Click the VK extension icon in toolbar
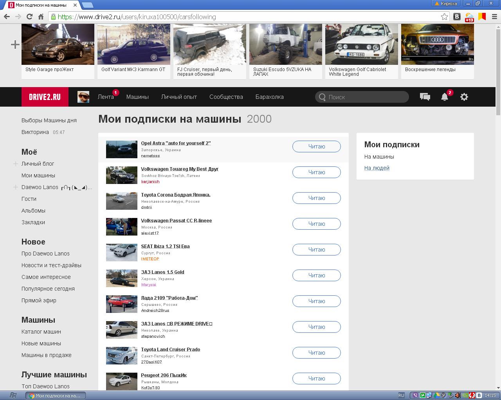This screenshot has height=400, width=501. click(x=457, y=16)
